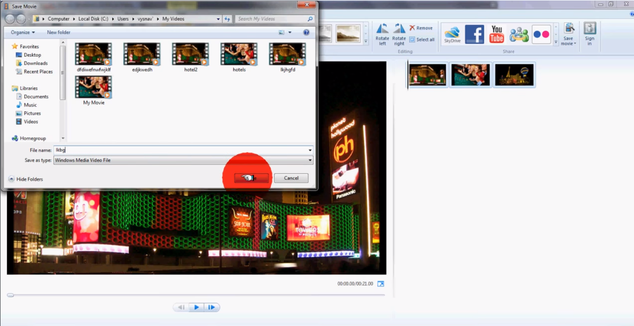Click the Rotate left icon
This screenshot has width=634, height=326.
[x=382, y=34]
